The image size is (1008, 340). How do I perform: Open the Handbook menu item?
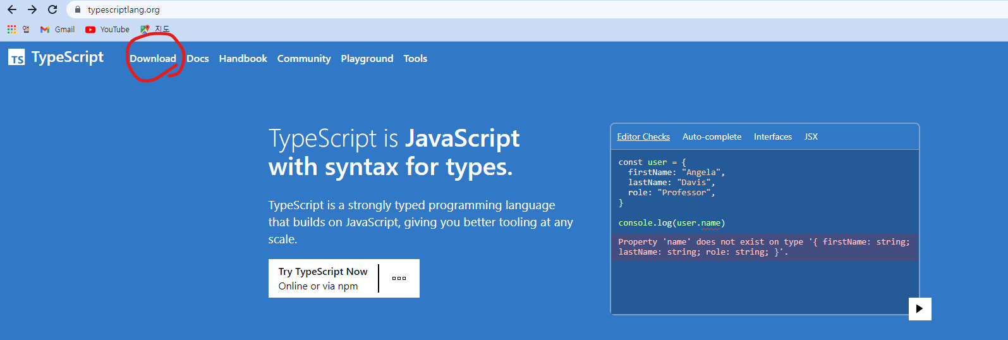point(243,58)
